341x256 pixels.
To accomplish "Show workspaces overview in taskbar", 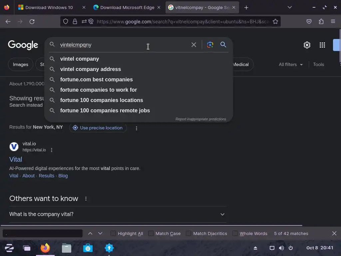I will pos(27,248).
